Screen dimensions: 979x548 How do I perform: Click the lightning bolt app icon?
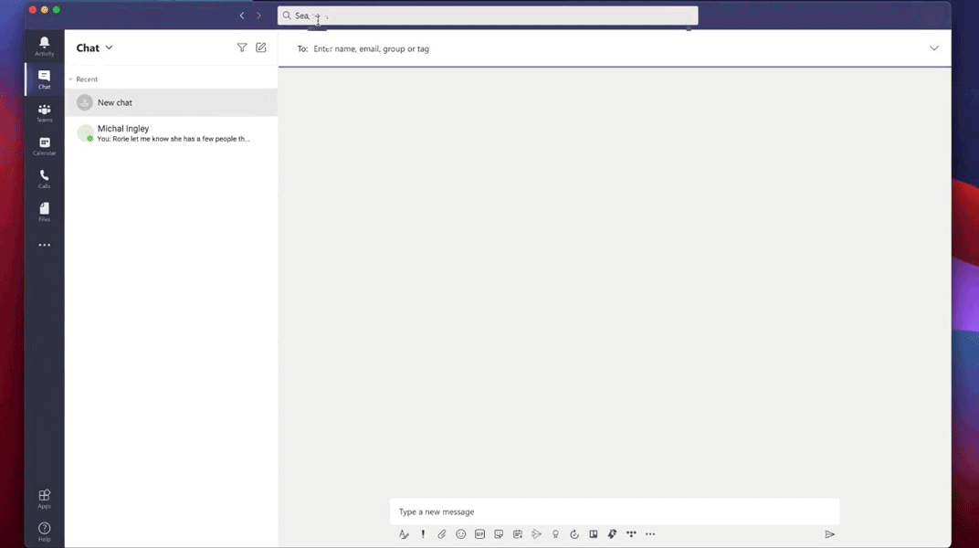612,534
